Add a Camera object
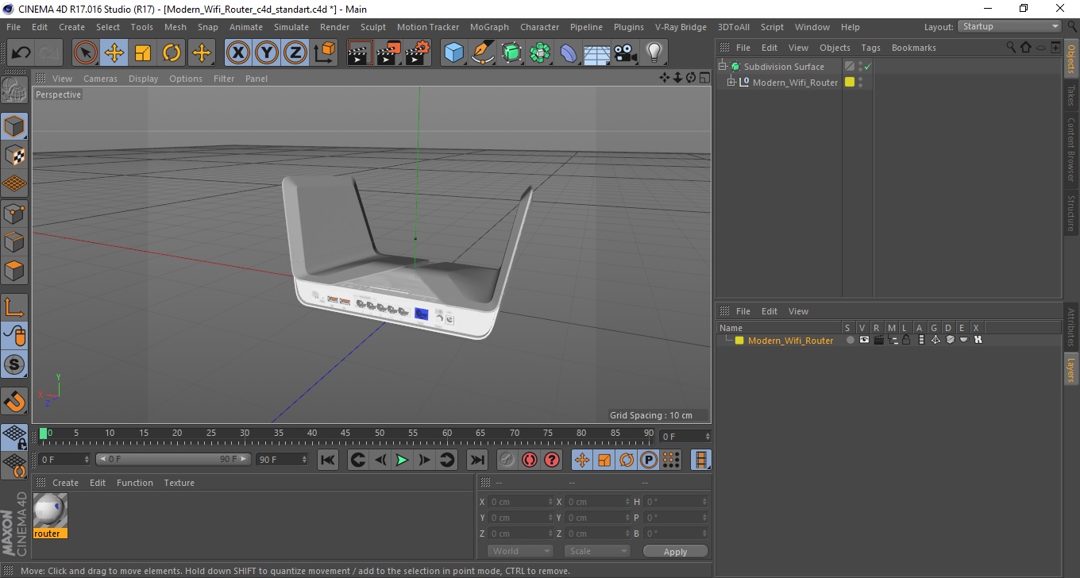1080x578 pixels. click(x=626, y=53)
